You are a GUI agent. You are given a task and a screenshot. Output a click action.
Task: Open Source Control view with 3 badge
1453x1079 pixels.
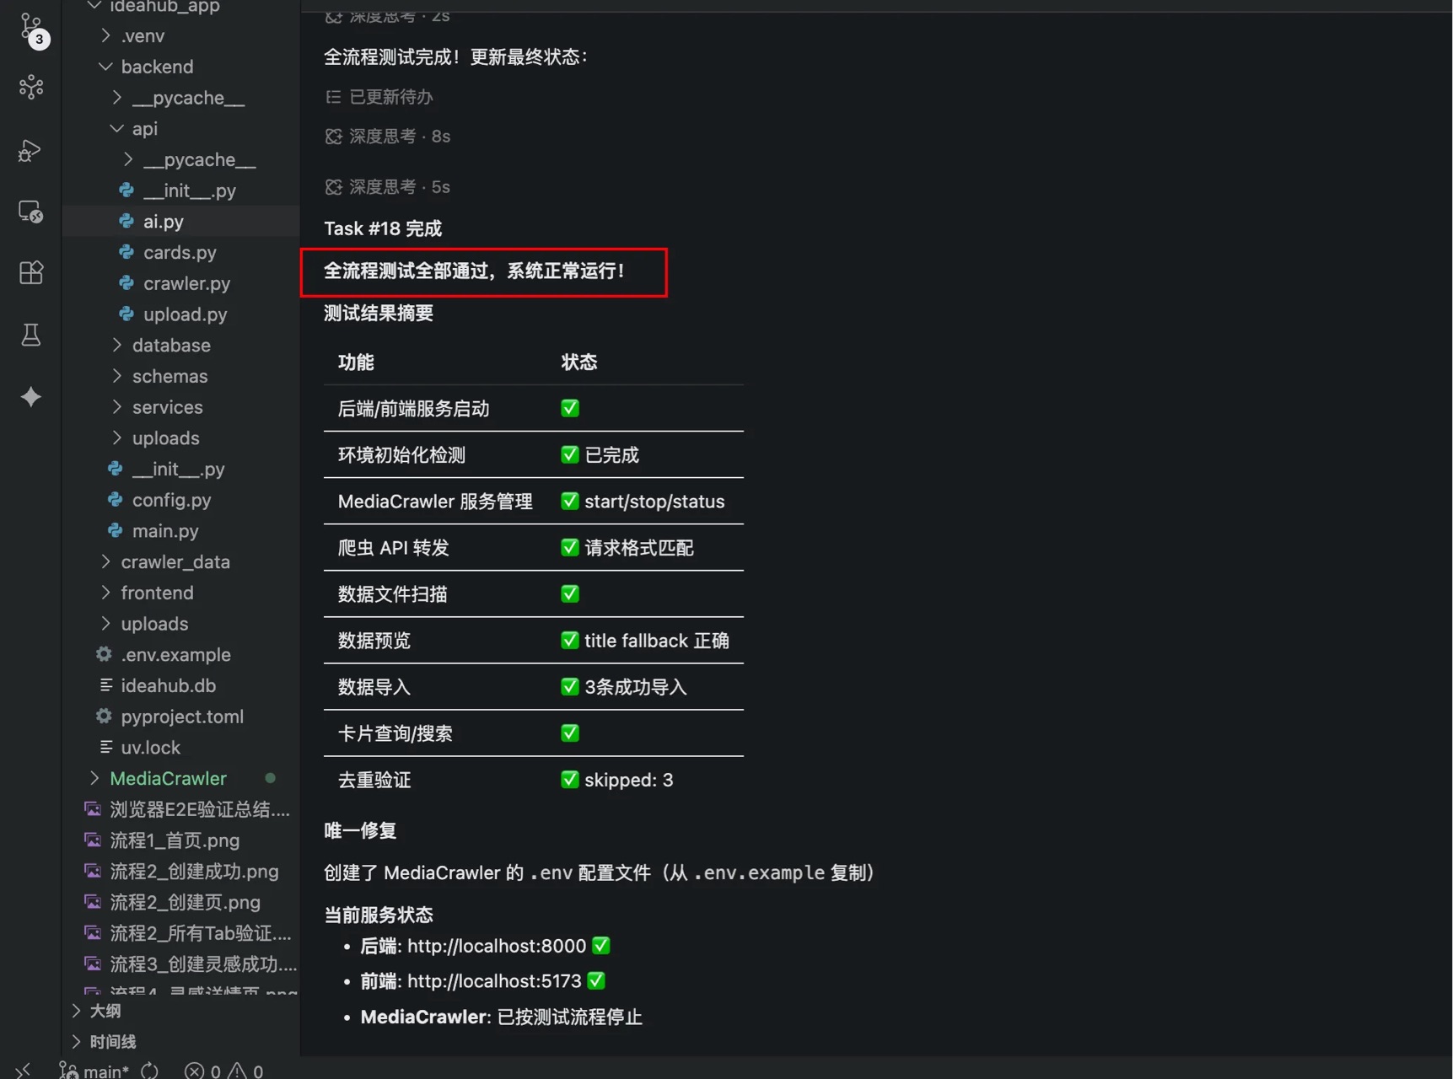click(x=32, y=29)
